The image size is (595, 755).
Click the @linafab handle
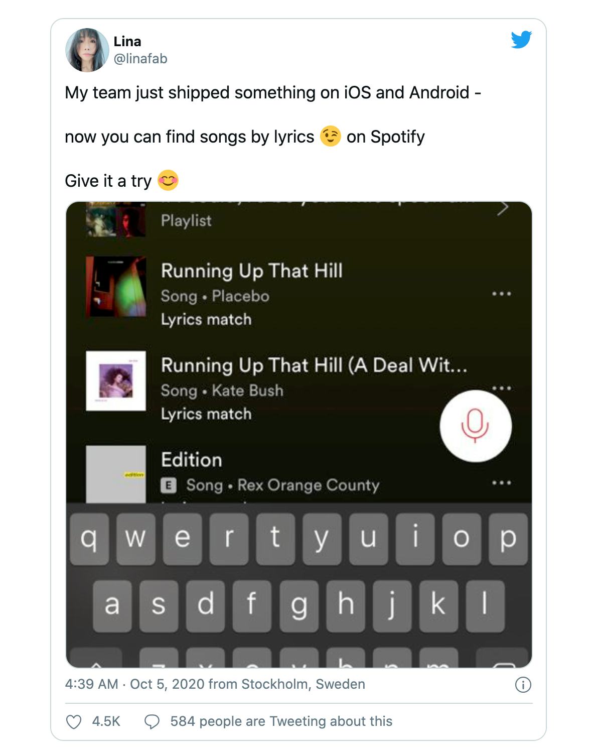[x=140, y=59]
